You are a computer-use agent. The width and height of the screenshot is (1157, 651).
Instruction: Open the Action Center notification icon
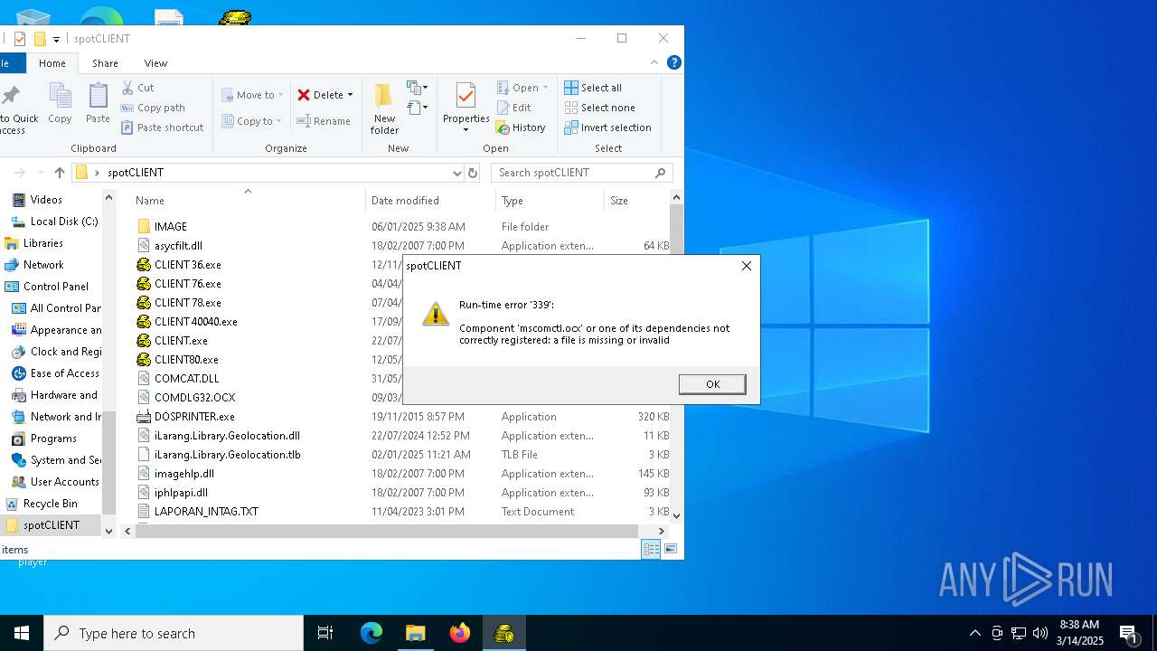click(1128, 633)
